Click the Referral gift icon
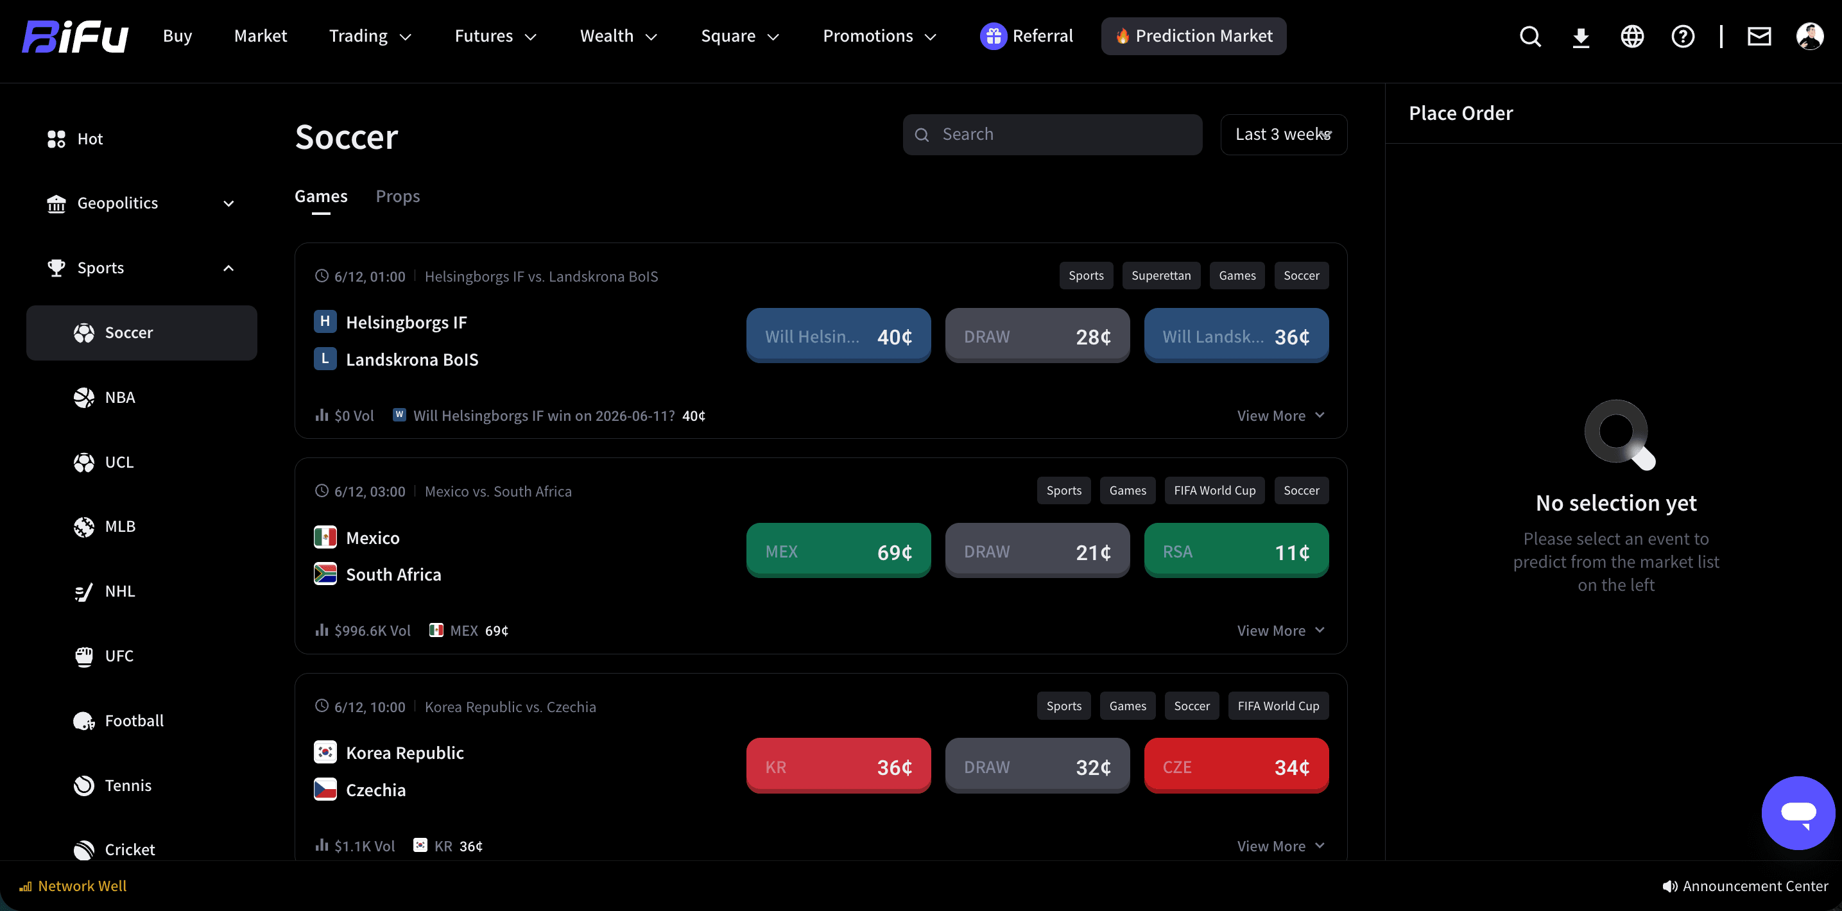Viewport: 1842px width, 911px height. coord(992,37)
